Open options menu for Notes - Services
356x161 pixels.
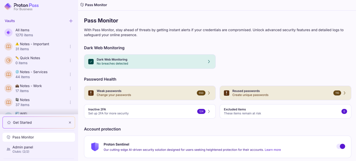70,74
